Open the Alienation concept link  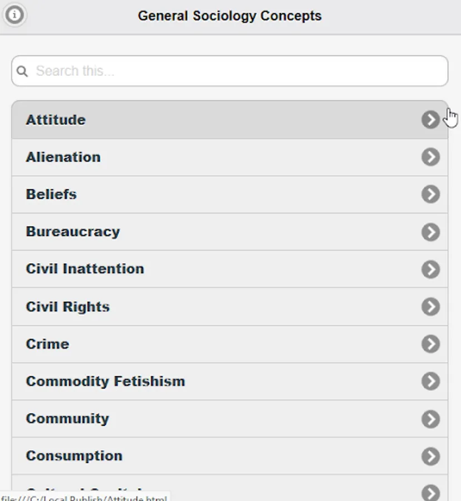point(63,157)
